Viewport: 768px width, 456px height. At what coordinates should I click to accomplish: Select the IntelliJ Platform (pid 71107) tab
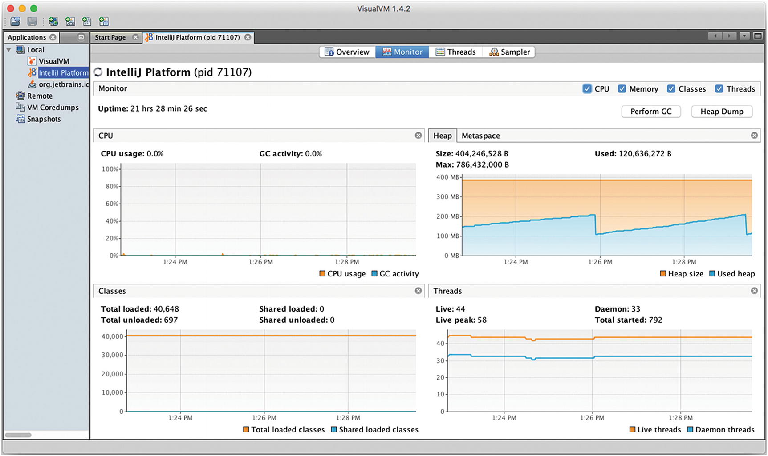tap(198, 37)
